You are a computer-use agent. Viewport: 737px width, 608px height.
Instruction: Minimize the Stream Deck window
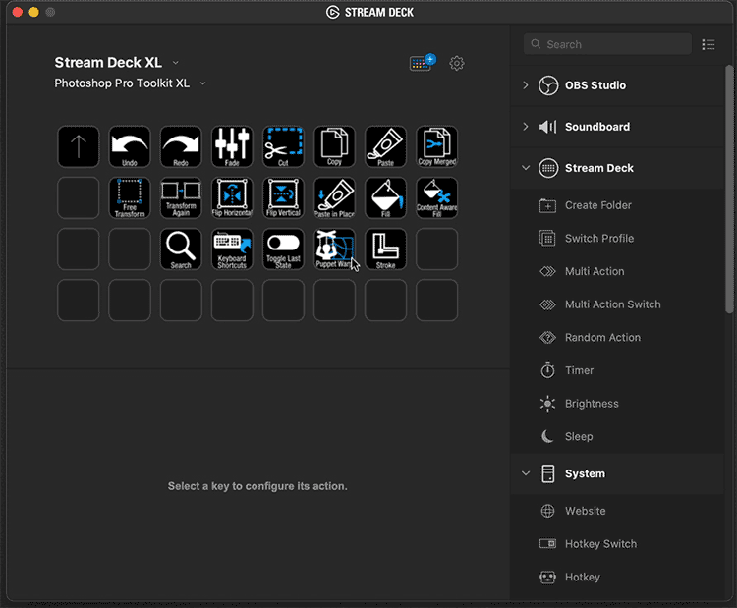pos(33,12)
